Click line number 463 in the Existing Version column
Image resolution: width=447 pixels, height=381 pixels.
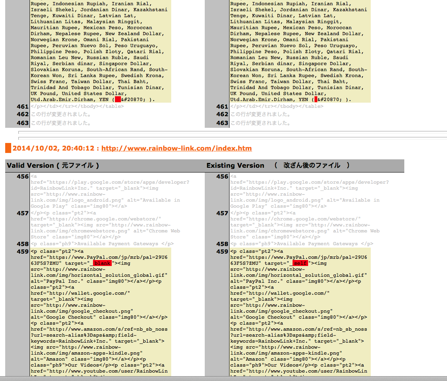(x=222, y=123)
